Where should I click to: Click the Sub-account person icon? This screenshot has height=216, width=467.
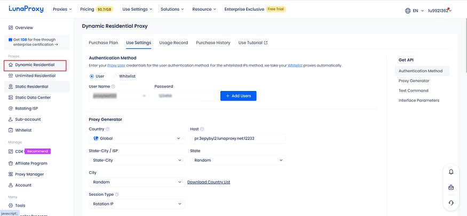(11, 119)
